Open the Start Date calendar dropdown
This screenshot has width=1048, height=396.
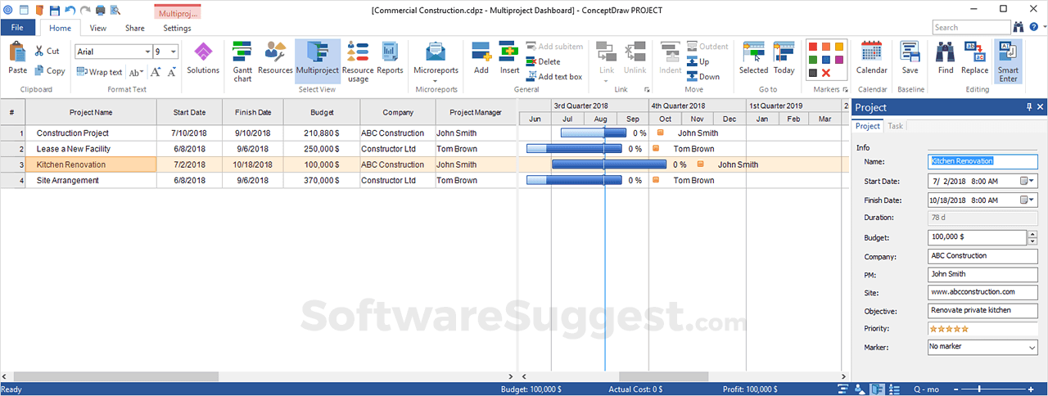[1028, 180]
